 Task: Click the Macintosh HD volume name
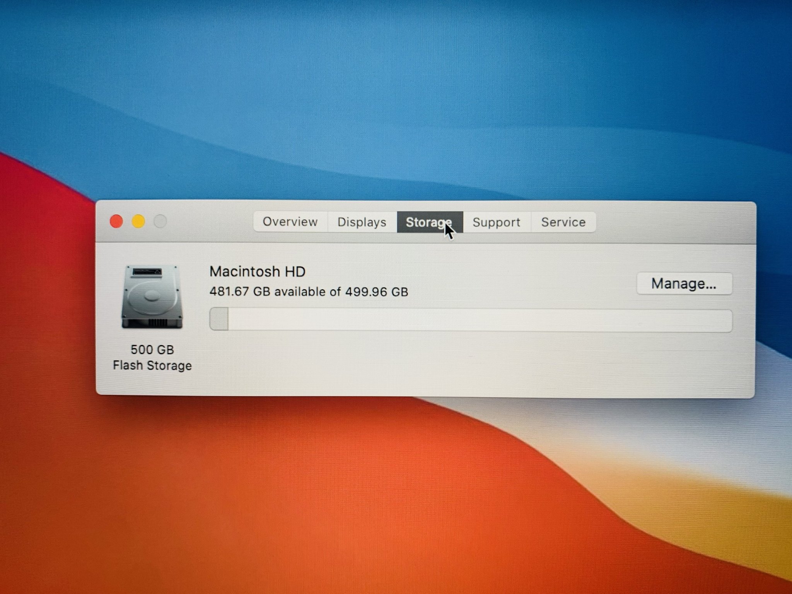(258, 271)
